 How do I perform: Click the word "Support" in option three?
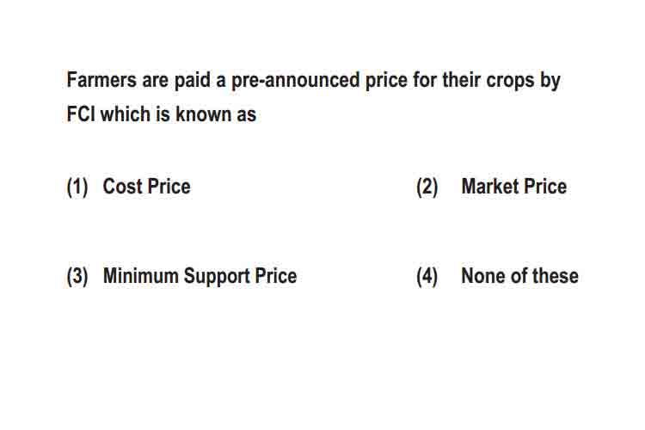[x=217, y=277]
